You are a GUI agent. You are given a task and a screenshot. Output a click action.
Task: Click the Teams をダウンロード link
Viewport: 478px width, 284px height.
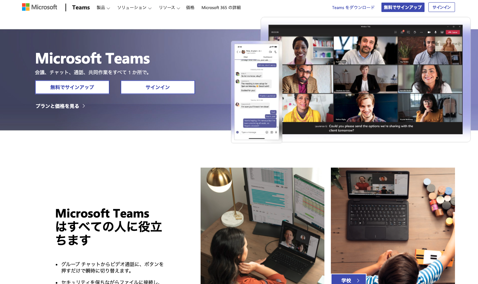tap(353, 7)
